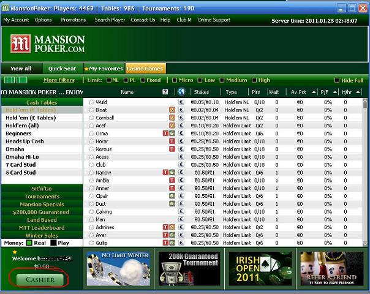
Task: Mark the Cornball table as favorite
Action: click(x=91, y=118)
